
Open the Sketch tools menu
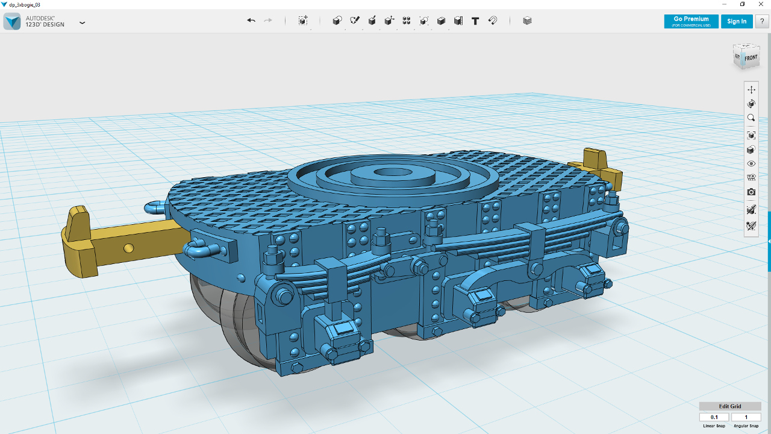coord(355,20)
